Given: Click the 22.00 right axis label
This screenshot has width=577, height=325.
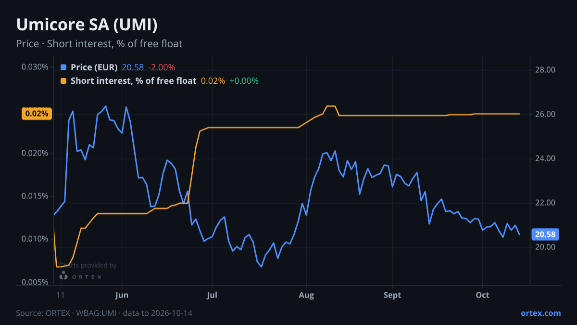Looking at the screenshot, I should click(545, 203).
